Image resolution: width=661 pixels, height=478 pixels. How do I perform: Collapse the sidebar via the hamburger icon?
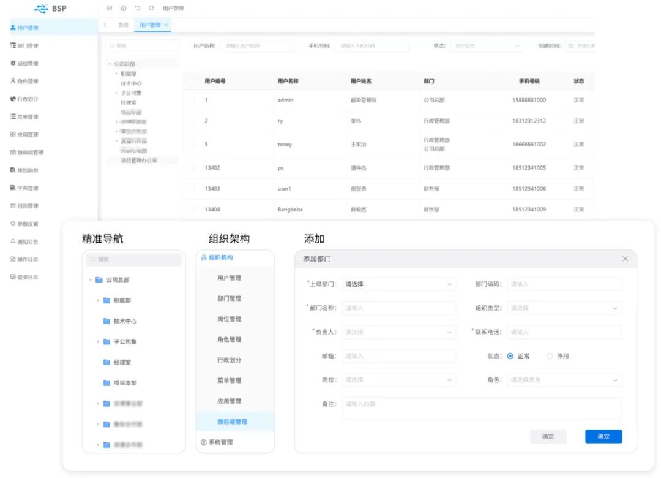pos(109,9)
